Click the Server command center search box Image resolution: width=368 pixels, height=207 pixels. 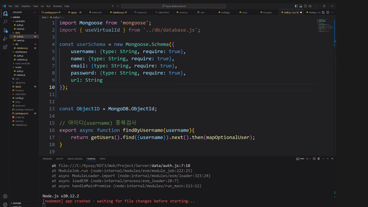174,6
